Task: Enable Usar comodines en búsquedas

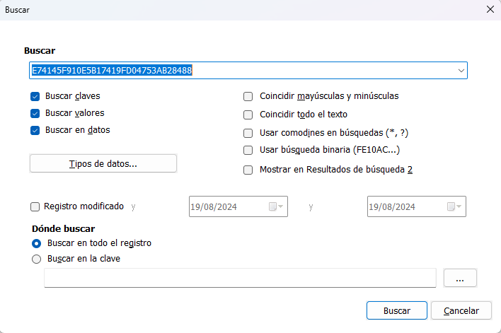Action: click(x=248, y=133)
